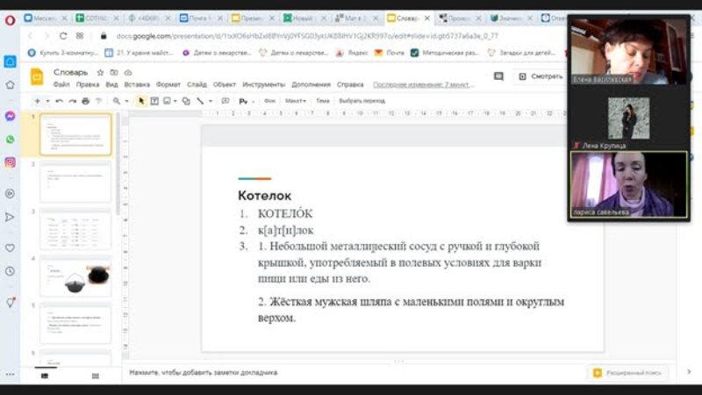Click the undo arrow in the toolbar
Image resolution: width=702 pixels, height=395 pixels.
59,101
